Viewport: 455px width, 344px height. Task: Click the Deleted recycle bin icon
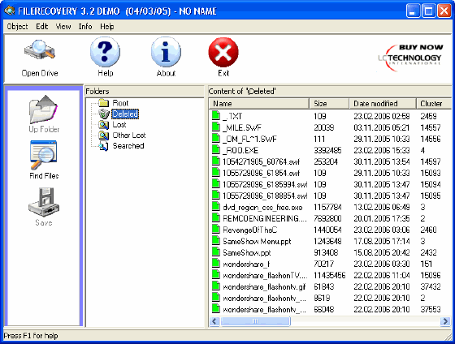click(104, 114)
